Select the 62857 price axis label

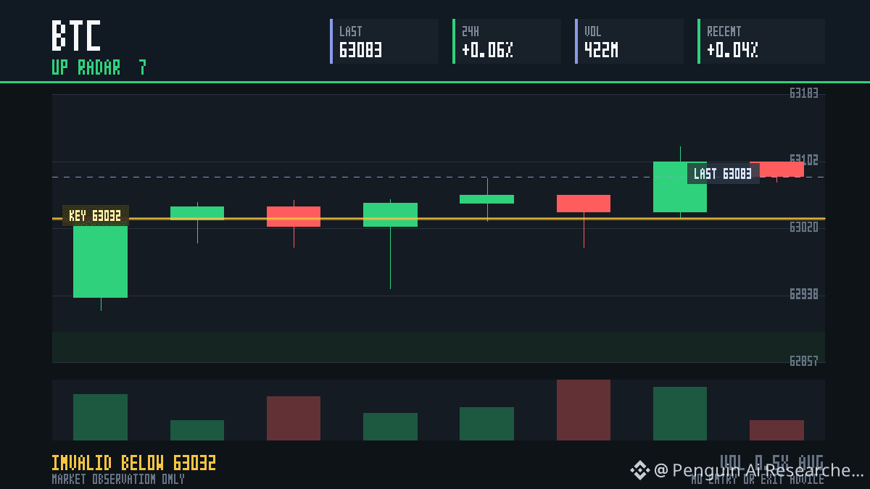coord(804,361)
